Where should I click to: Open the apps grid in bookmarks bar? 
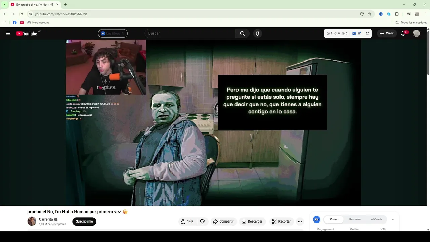[4, 23]
